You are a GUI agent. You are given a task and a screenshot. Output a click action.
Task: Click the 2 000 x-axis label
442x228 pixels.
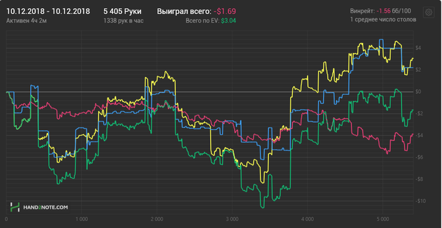[x=157, y=219]
